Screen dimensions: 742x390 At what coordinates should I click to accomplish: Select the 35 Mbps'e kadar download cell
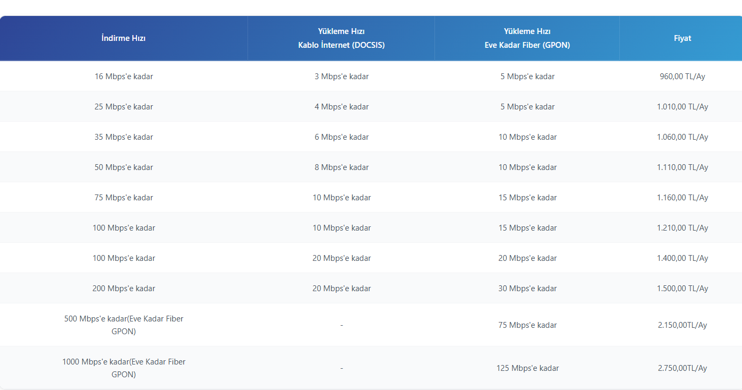(124, 137)
